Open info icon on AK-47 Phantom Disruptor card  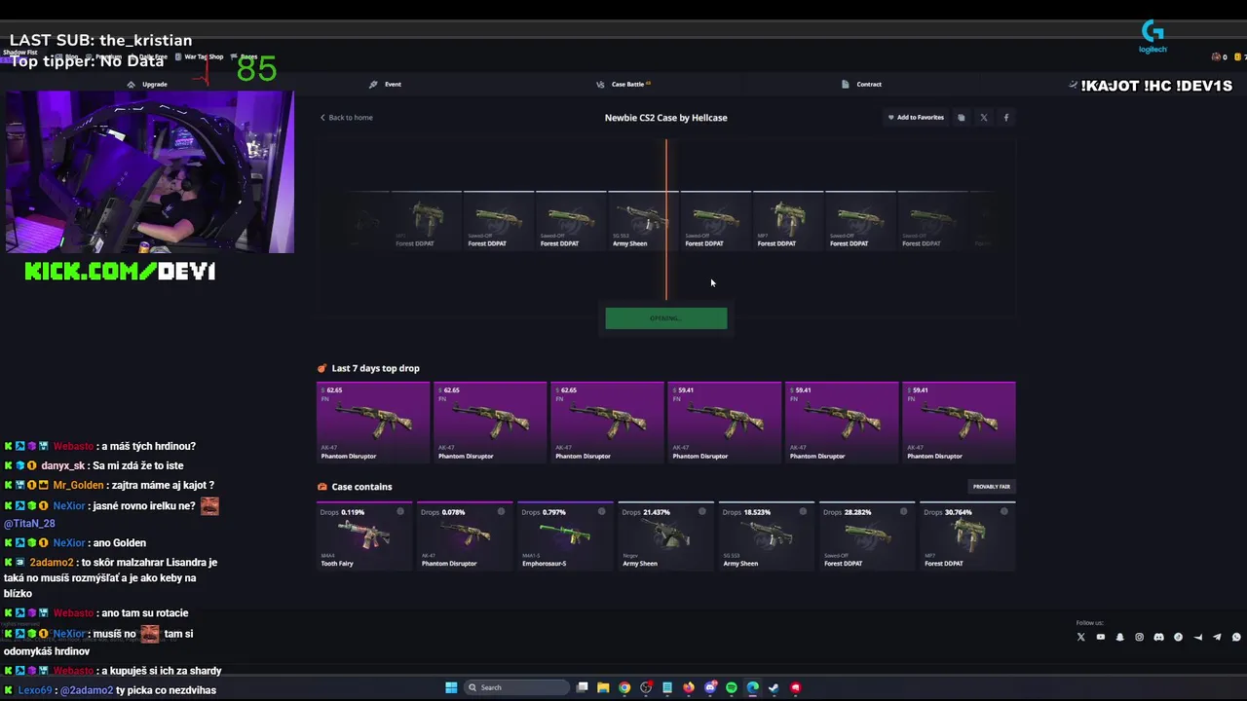click(501, 511)
